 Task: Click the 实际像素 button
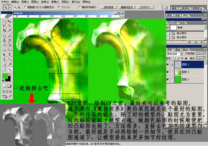(108, 7)
